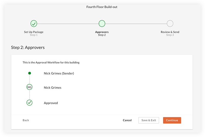This screenshot has width=205, height=137.
Task: Go Back to the previous step
Action: click(x=26, y=120)
